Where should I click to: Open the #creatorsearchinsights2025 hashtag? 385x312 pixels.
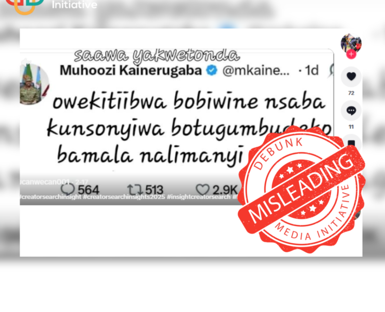coord(124,197)
